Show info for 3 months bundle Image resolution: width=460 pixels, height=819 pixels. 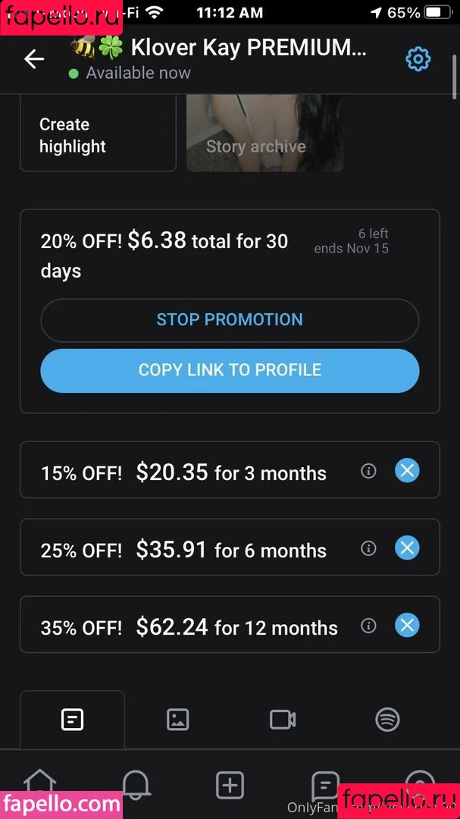pos(369,471)
